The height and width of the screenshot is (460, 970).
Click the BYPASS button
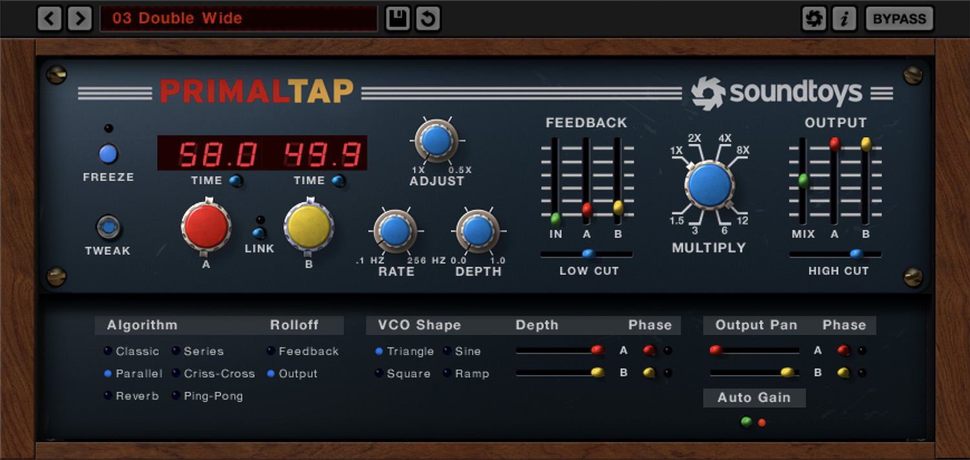[x=900, y=19]
